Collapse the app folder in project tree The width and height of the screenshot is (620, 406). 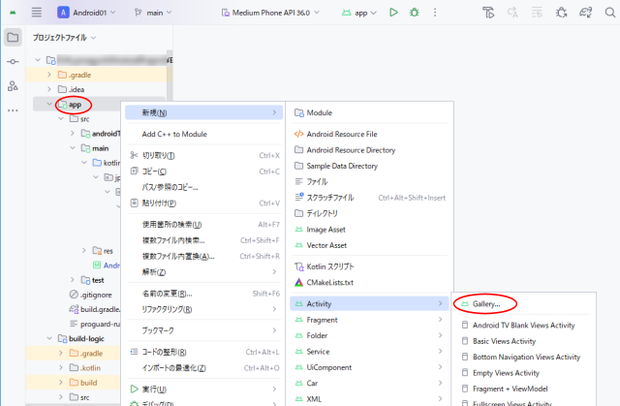(x=49, y=105)
